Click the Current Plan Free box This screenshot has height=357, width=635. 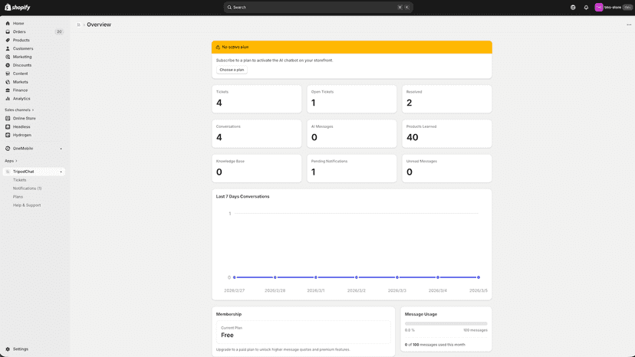tap(304, 332)
